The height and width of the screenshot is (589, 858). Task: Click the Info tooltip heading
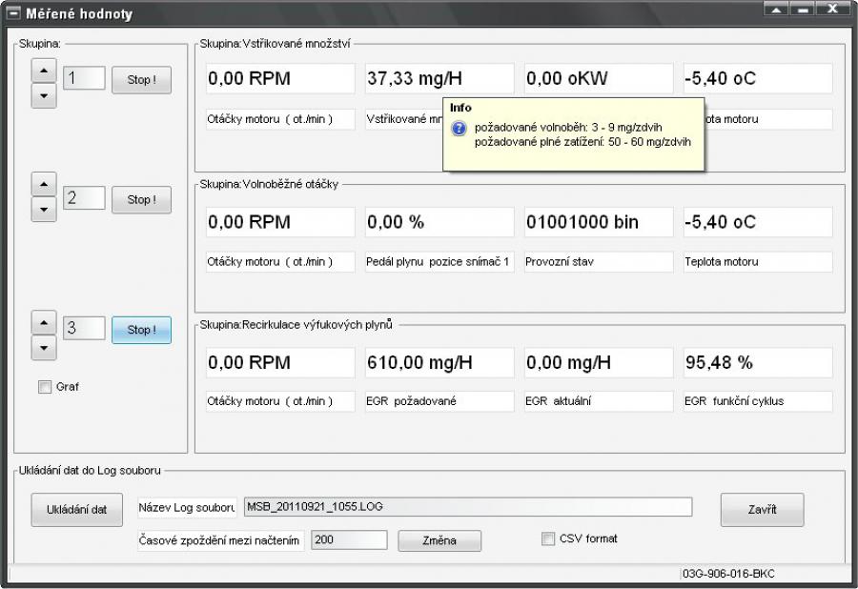coord(460,108)
